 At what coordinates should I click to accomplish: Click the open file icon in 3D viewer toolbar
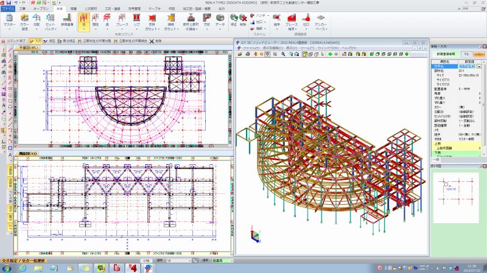pyautogui.click(x=240, y=54)
